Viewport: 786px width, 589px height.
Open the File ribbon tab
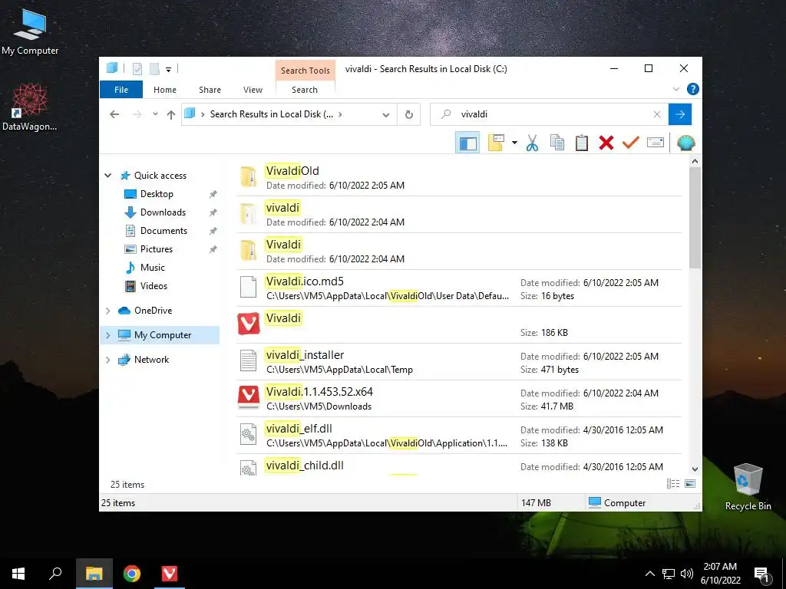[x=121, y=90]
